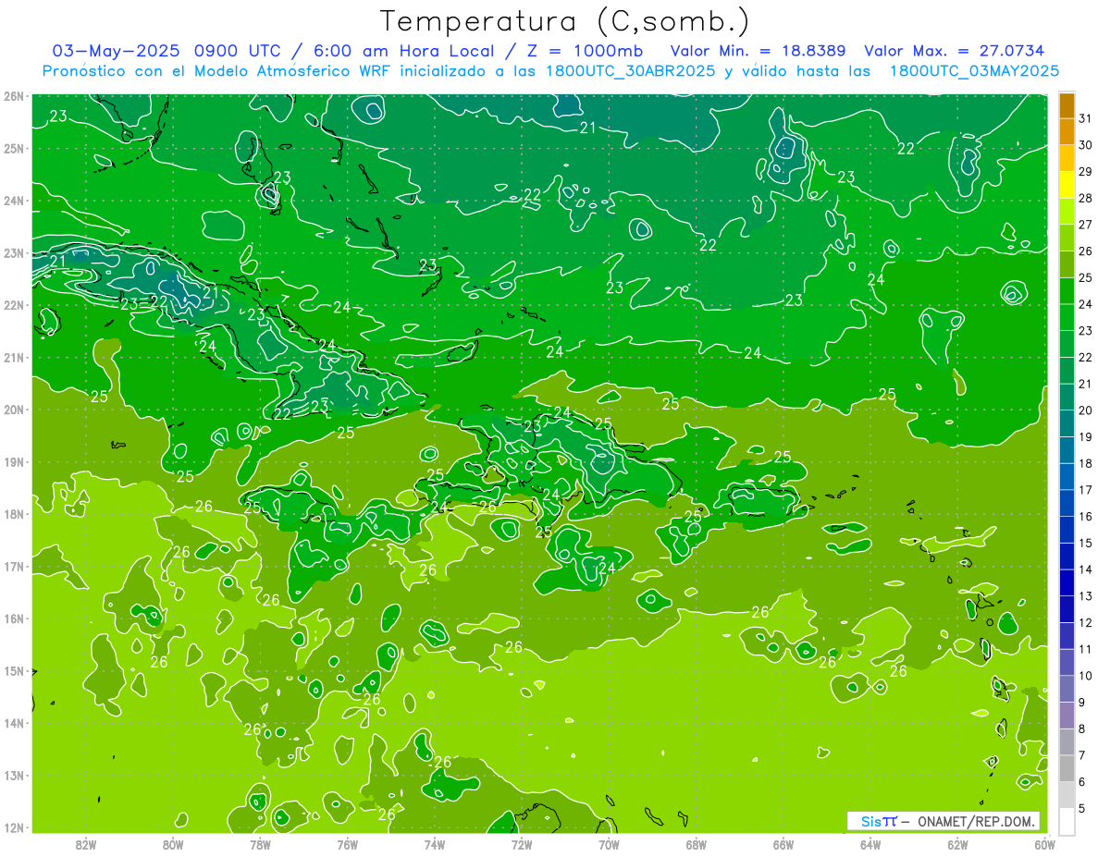Click the "Valor Min. = 18.8389" text

pyautogui.click(x=758, y=50)
